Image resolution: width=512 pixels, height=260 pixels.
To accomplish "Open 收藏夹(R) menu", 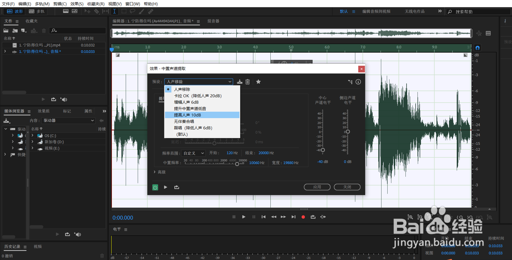I will click(x=96, y=4).
